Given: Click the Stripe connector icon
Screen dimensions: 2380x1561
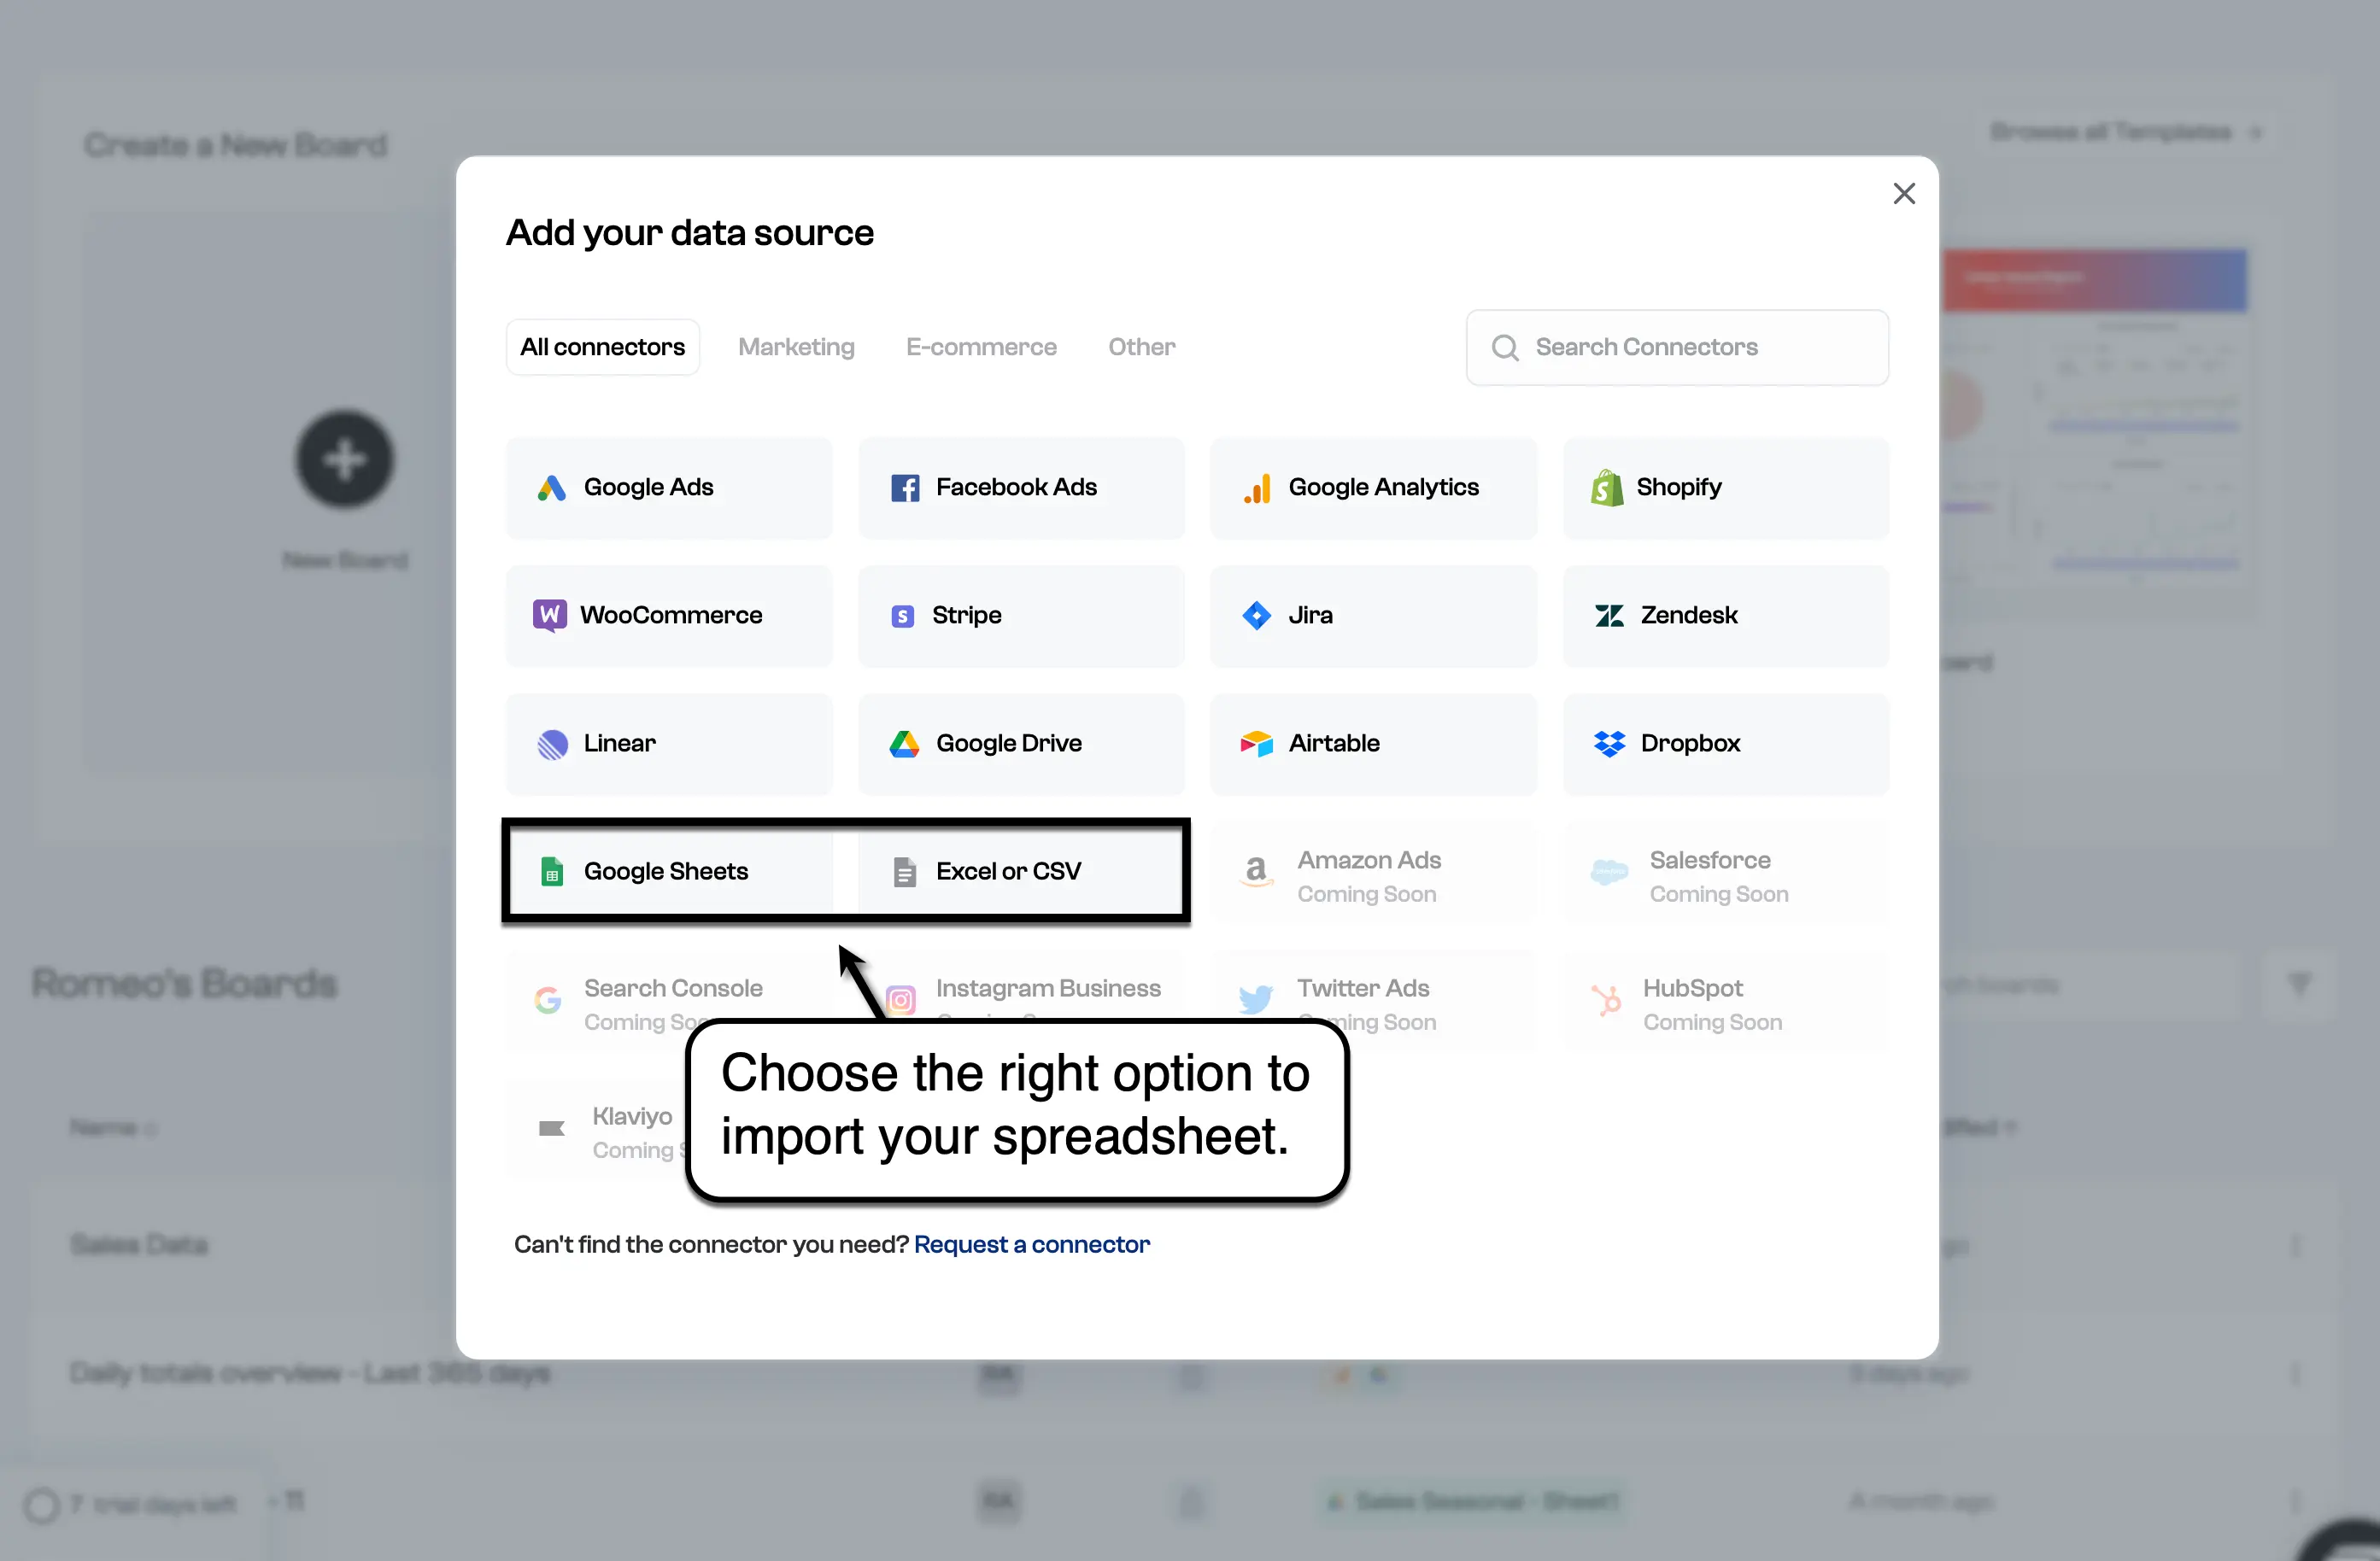Looking at the screenshot, I should click(x=902, y=616).
